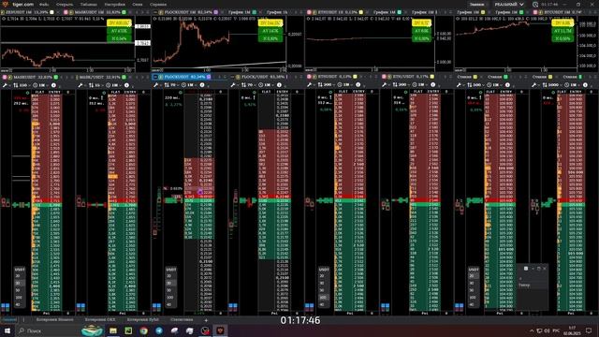Toggle DV indicator on BTCUSDT chart

[562, 23]
